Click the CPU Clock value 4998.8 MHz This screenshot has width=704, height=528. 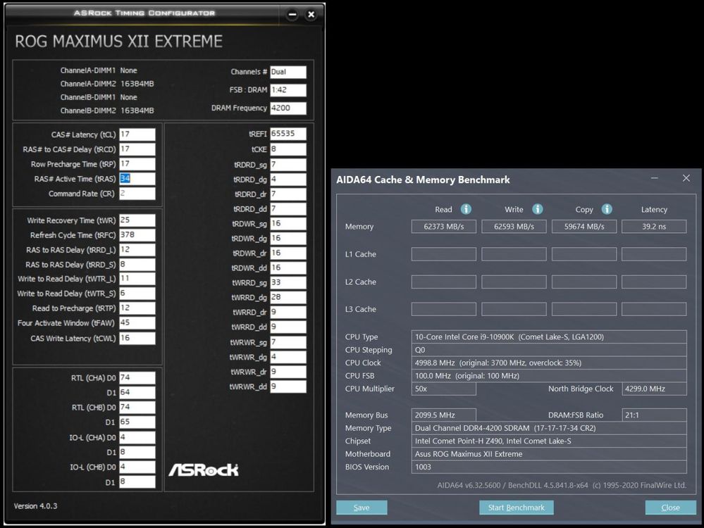tap(549, 363)
